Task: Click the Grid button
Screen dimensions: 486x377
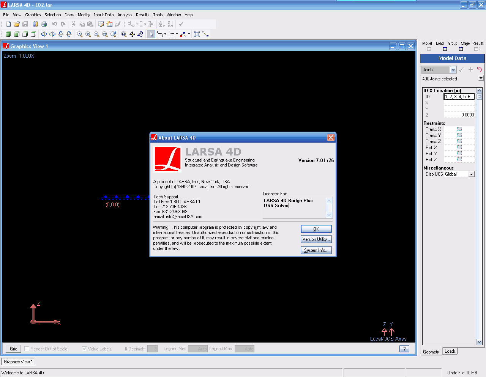Action: click(14, 349)
